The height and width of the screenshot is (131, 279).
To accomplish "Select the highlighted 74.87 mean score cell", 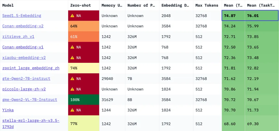I will click(234, 16).
